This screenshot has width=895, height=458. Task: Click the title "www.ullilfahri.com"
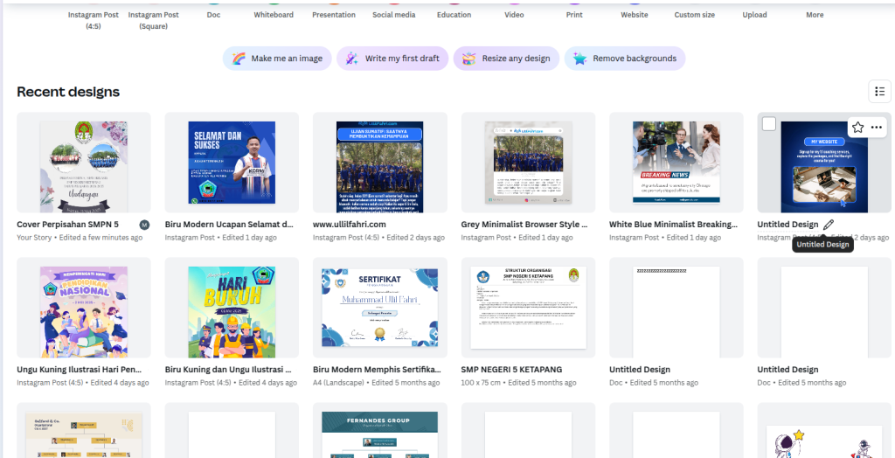[350, 225]
